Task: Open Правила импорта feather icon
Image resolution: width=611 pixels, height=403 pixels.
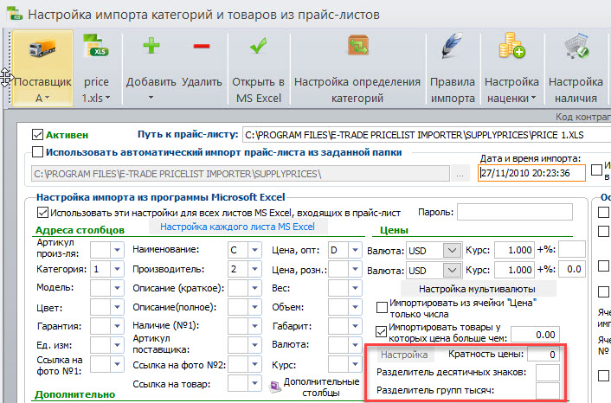Action: [452, 46]
